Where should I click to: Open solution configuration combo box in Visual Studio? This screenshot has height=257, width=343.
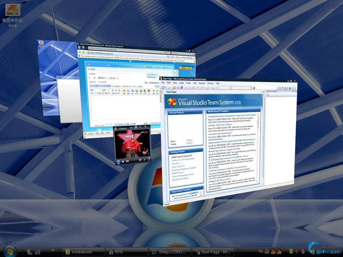click(225, 88)
